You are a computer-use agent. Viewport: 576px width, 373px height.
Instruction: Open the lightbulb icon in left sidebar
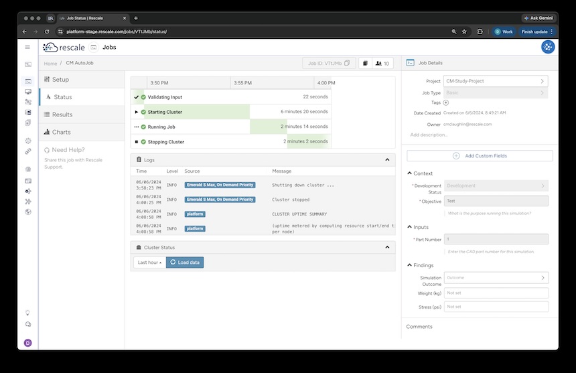click(27, 313)
